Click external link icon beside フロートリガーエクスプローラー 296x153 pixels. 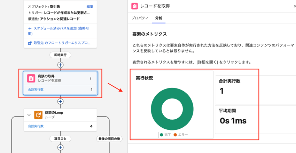pos(30,43)
